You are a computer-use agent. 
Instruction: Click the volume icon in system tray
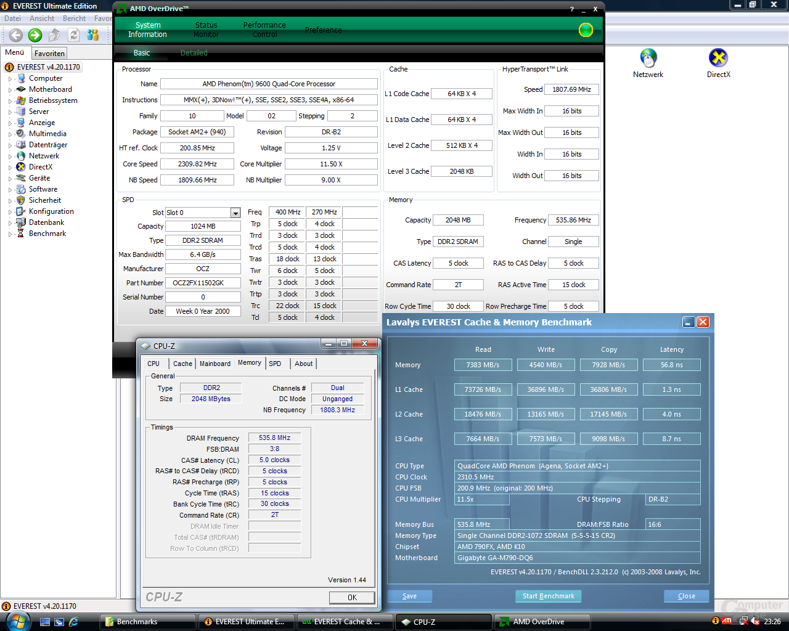(x=756, y=622)
